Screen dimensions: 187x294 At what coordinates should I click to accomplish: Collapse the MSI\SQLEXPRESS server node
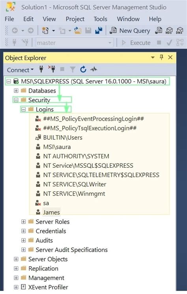[9, 82]
